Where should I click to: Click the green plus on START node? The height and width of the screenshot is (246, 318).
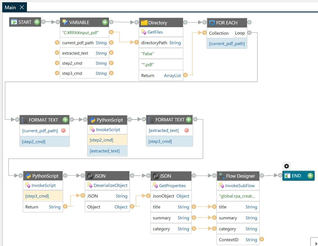pyautogui.click(x=37, y=22)
